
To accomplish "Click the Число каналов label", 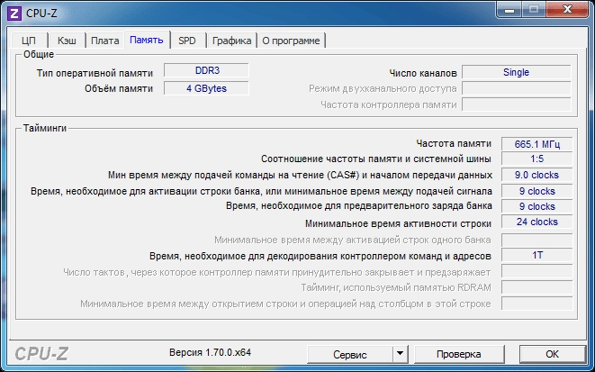I will tap(423, 73).
